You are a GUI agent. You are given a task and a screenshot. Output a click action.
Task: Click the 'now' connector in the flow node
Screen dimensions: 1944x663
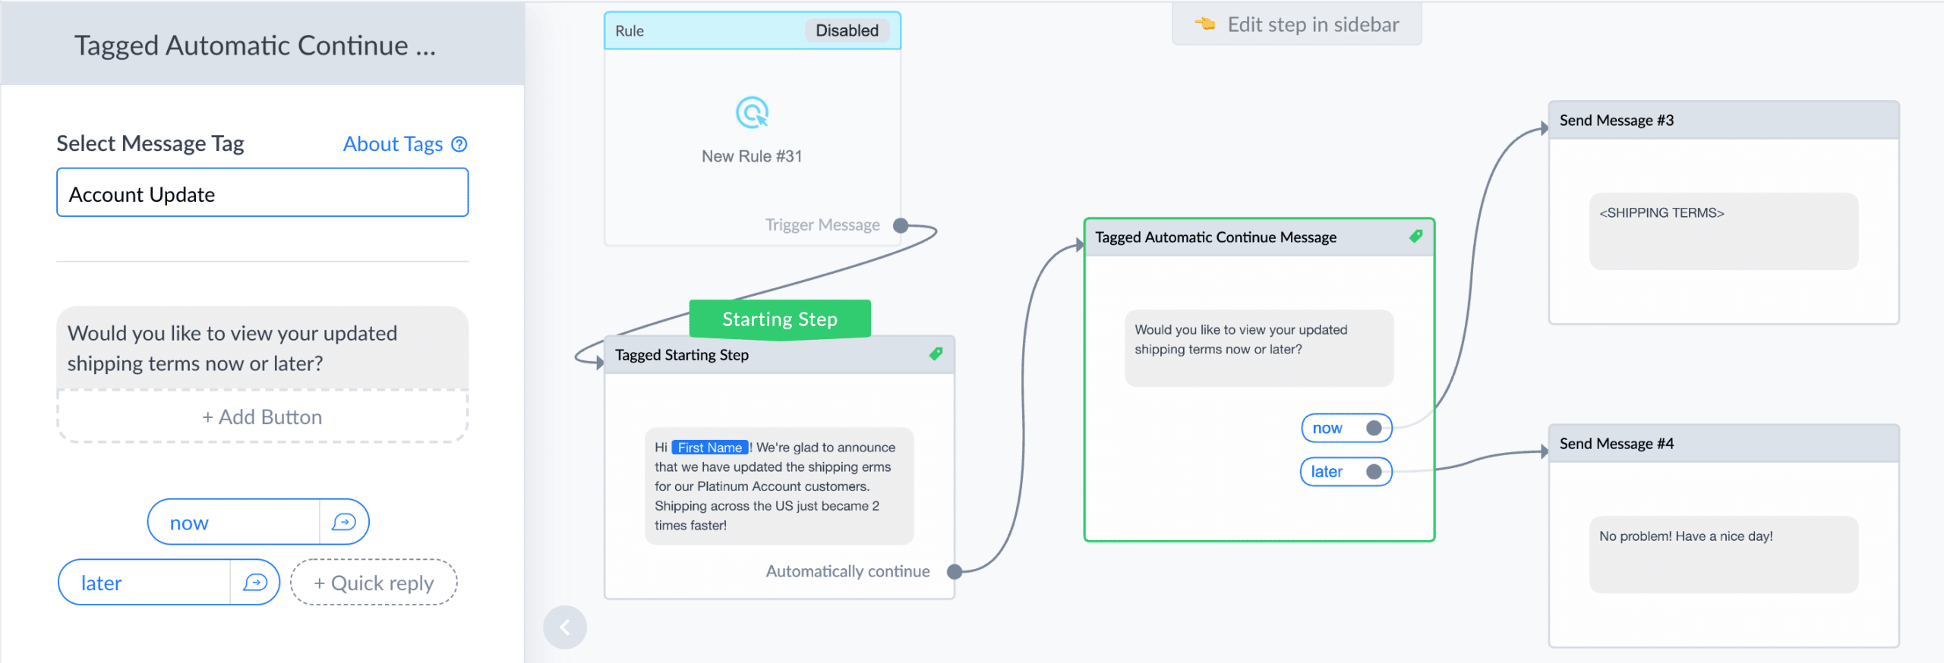click(x=1374, y=428)
